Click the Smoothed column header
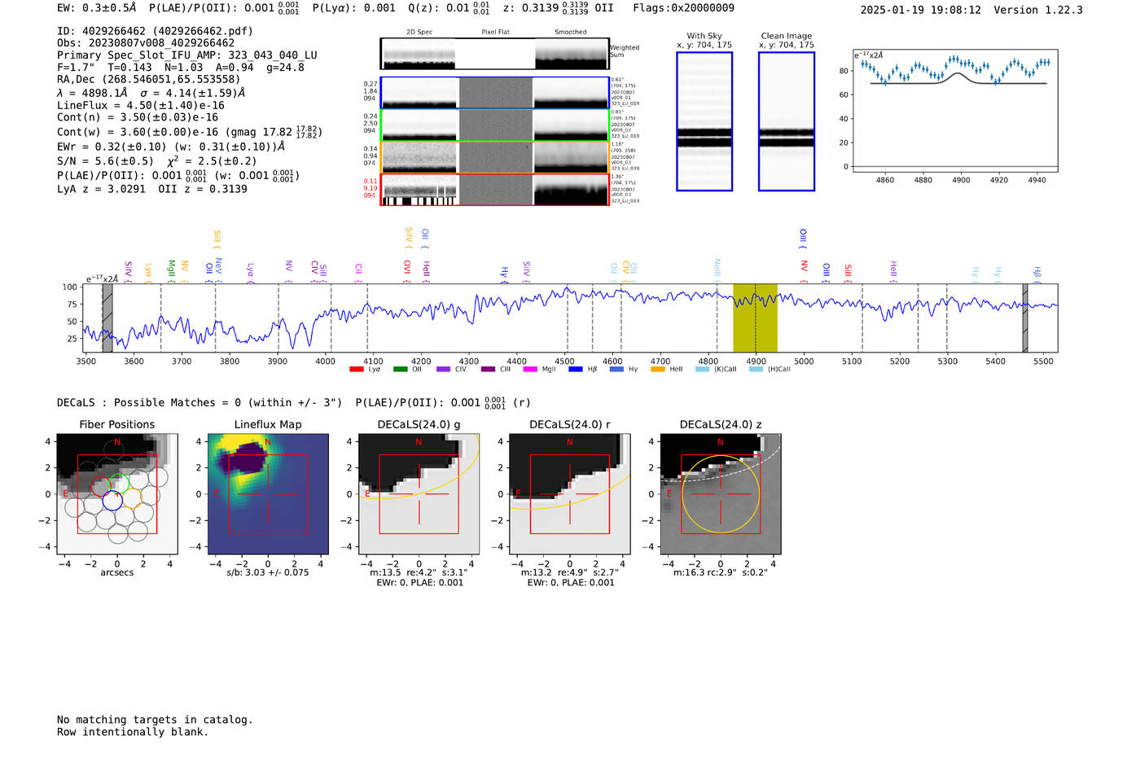The width and height of the screenshot is (1140, 776). 571,32
